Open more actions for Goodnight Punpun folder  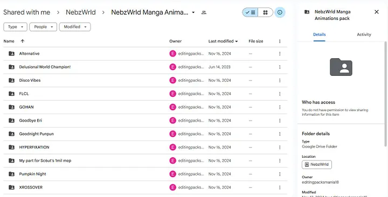280,133
